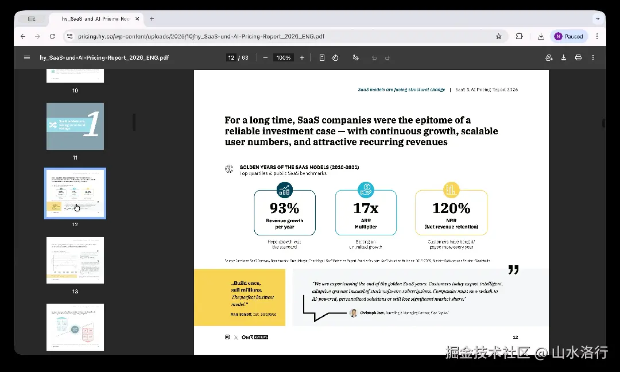The image size is (620, 372).
Task: Bookmark this page with the star icon
Action: tap(499, 36)
